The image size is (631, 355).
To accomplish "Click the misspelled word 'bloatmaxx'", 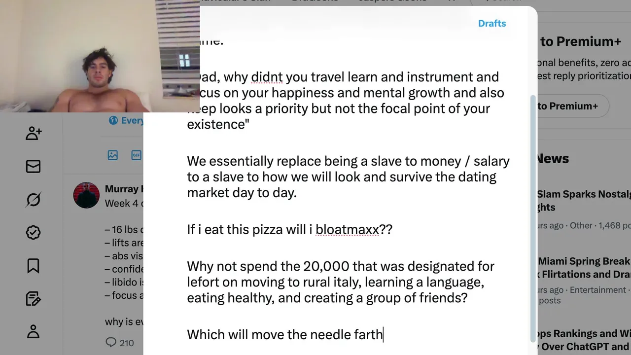I will [x=347, y=229].
